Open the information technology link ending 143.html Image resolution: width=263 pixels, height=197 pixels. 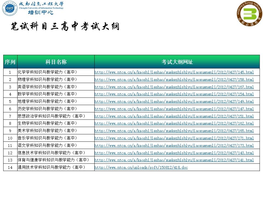point(174,153)
